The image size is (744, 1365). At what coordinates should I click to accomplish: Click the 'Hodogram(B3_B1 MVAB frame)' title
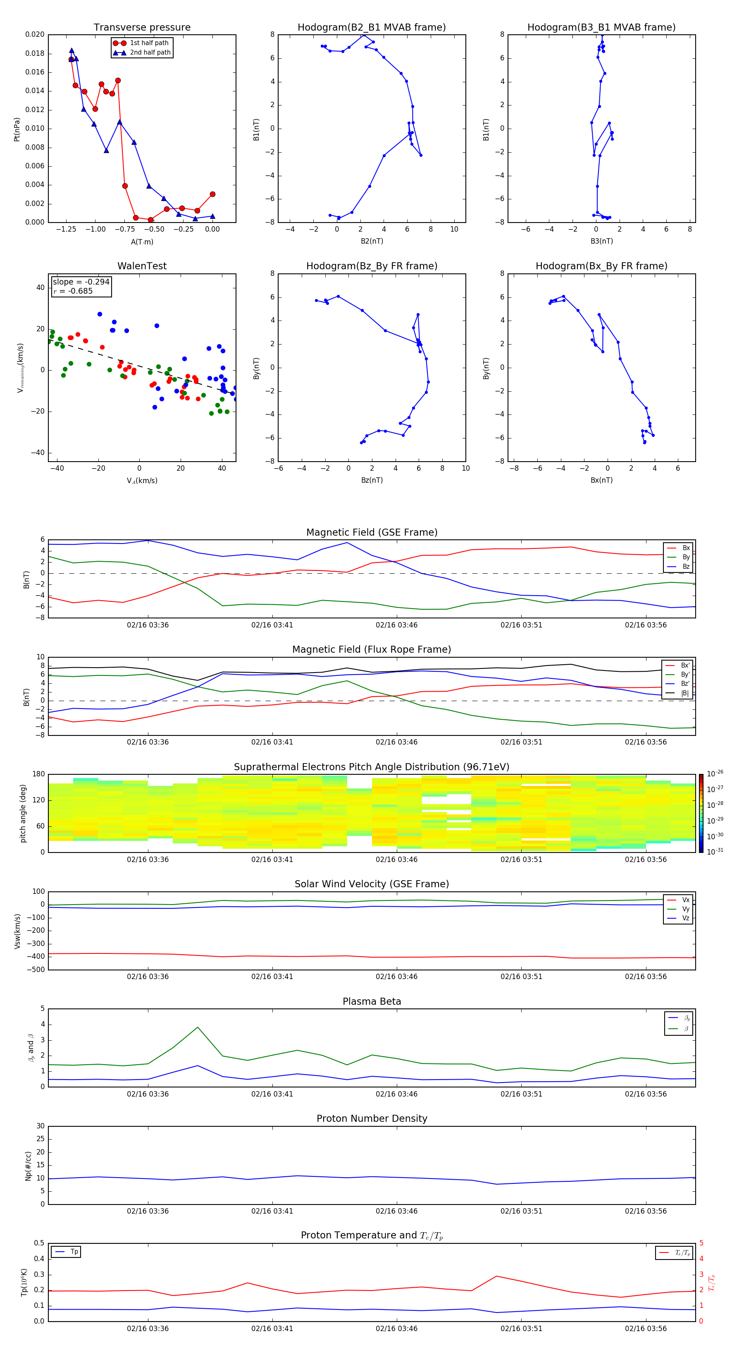(601, 28)
